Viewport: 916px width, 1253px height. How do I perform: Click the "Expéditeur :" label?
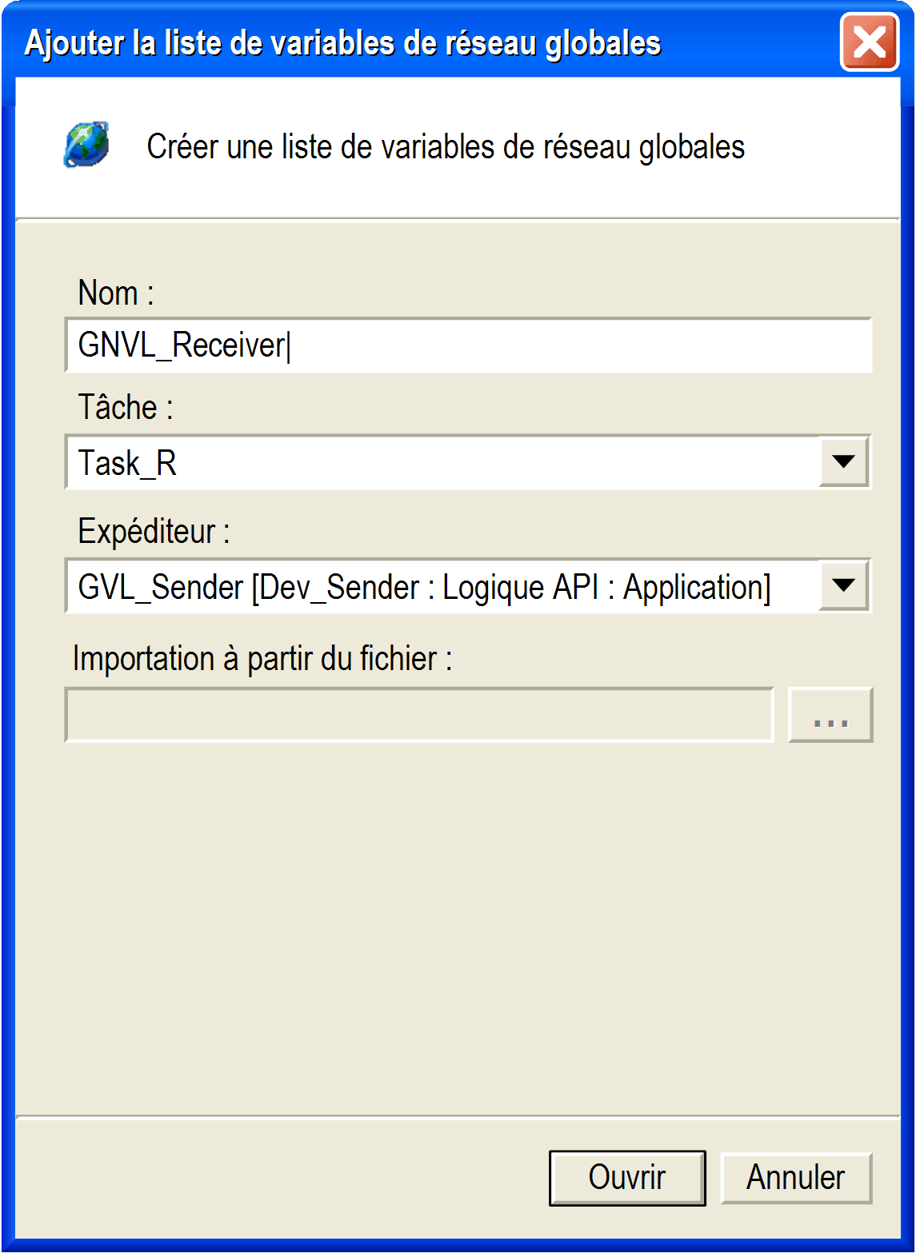pyautogui.click(x=154, y=532)
